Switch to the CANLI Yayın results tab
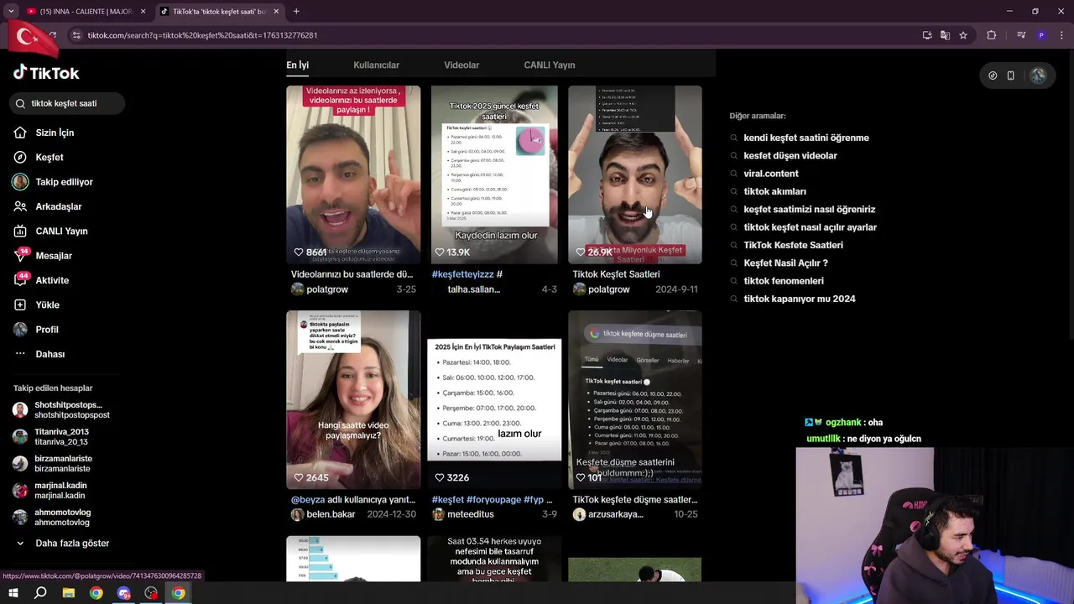Viewport: 1074px width, 604px height. 550,65
